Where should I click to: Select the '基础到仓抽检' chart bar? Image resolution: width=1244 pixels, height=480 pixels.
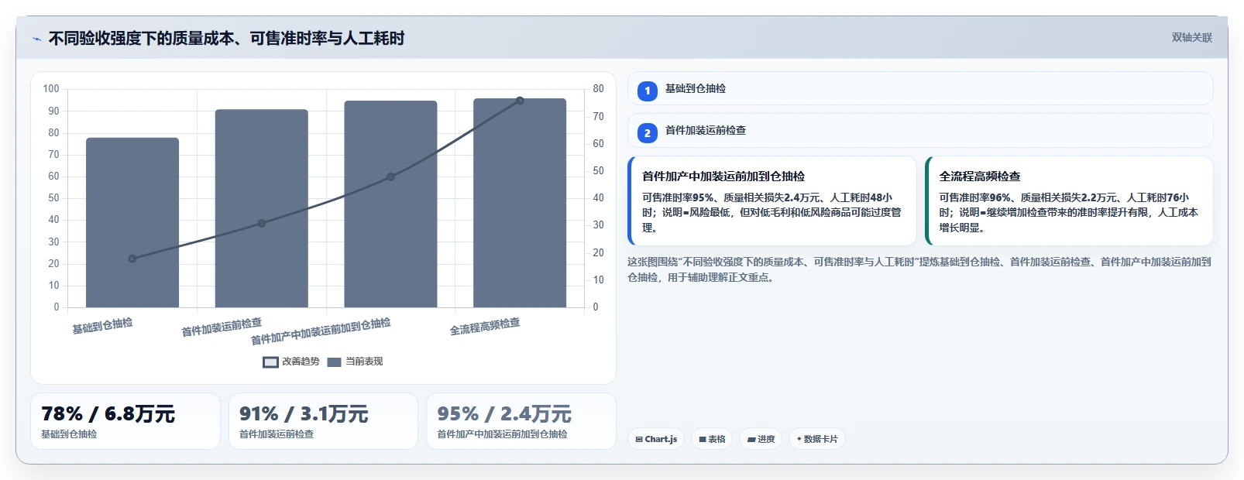132,222
